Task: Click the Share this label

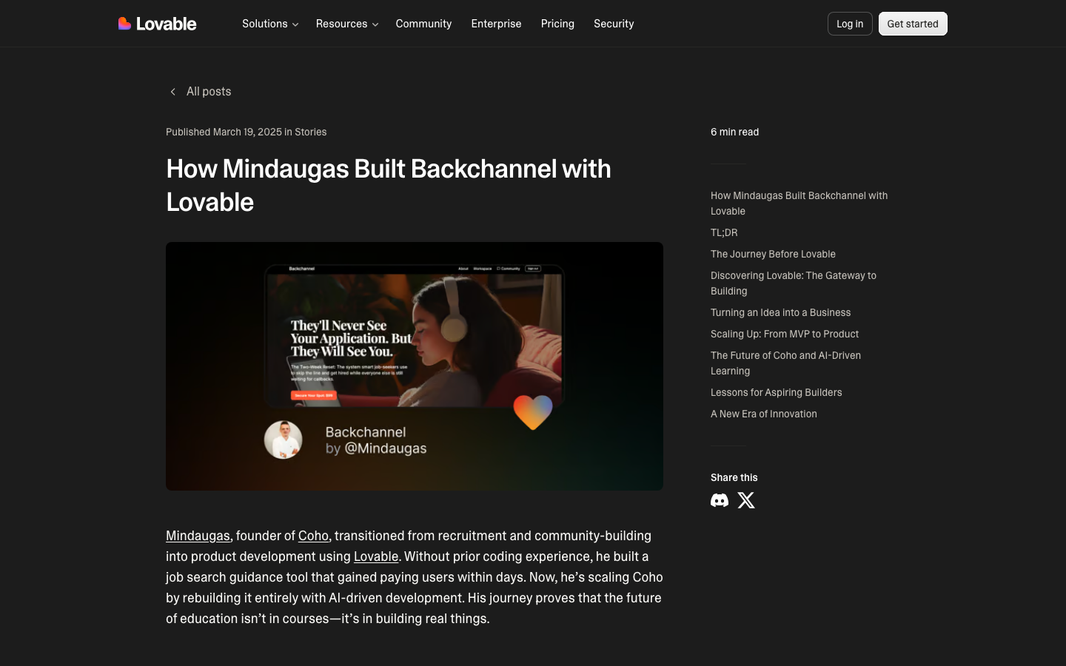Action: pyautogui.click(x=734, y=477)
